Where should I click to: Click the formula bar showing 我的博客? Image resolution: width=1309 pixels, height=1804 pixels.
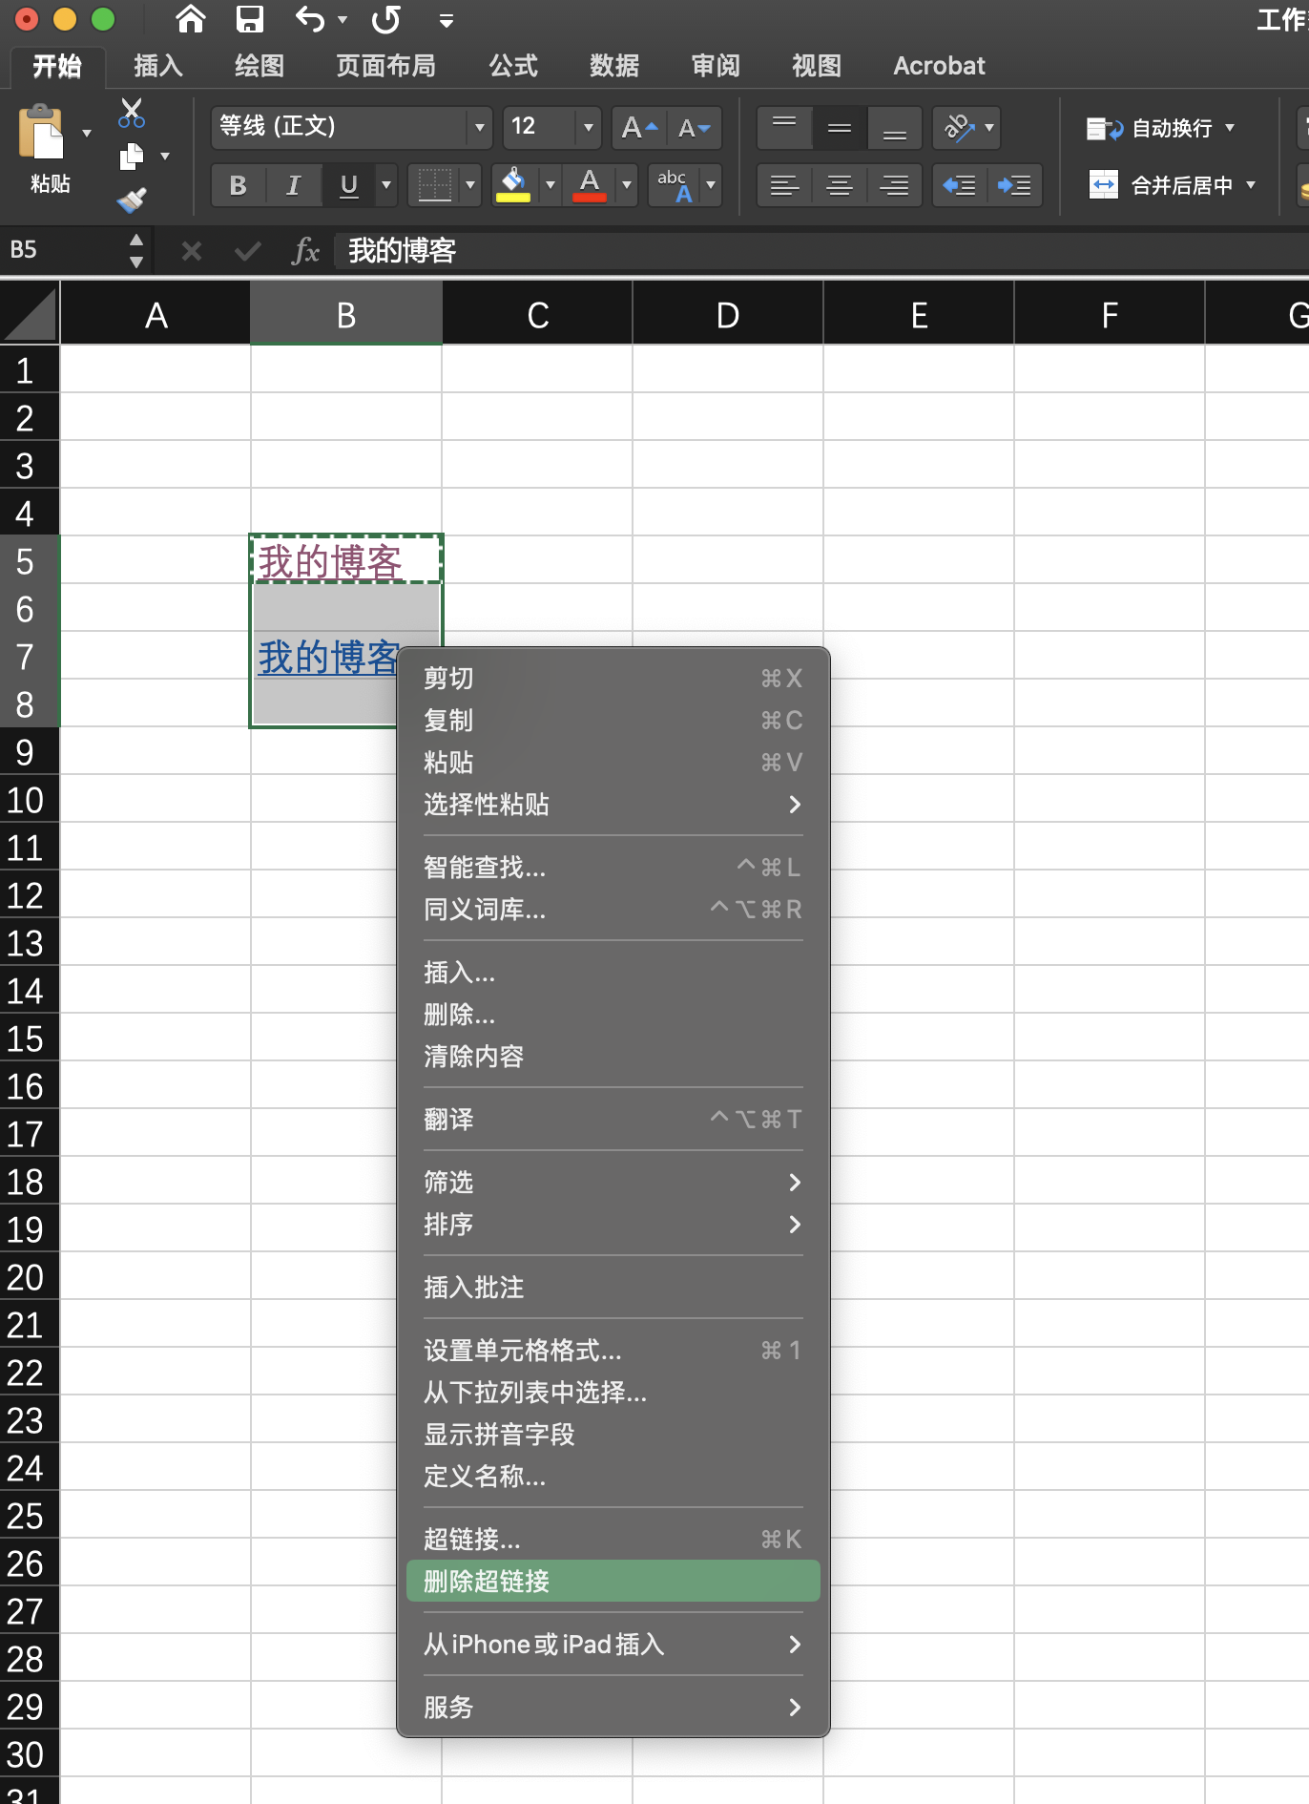click(821, 251)
